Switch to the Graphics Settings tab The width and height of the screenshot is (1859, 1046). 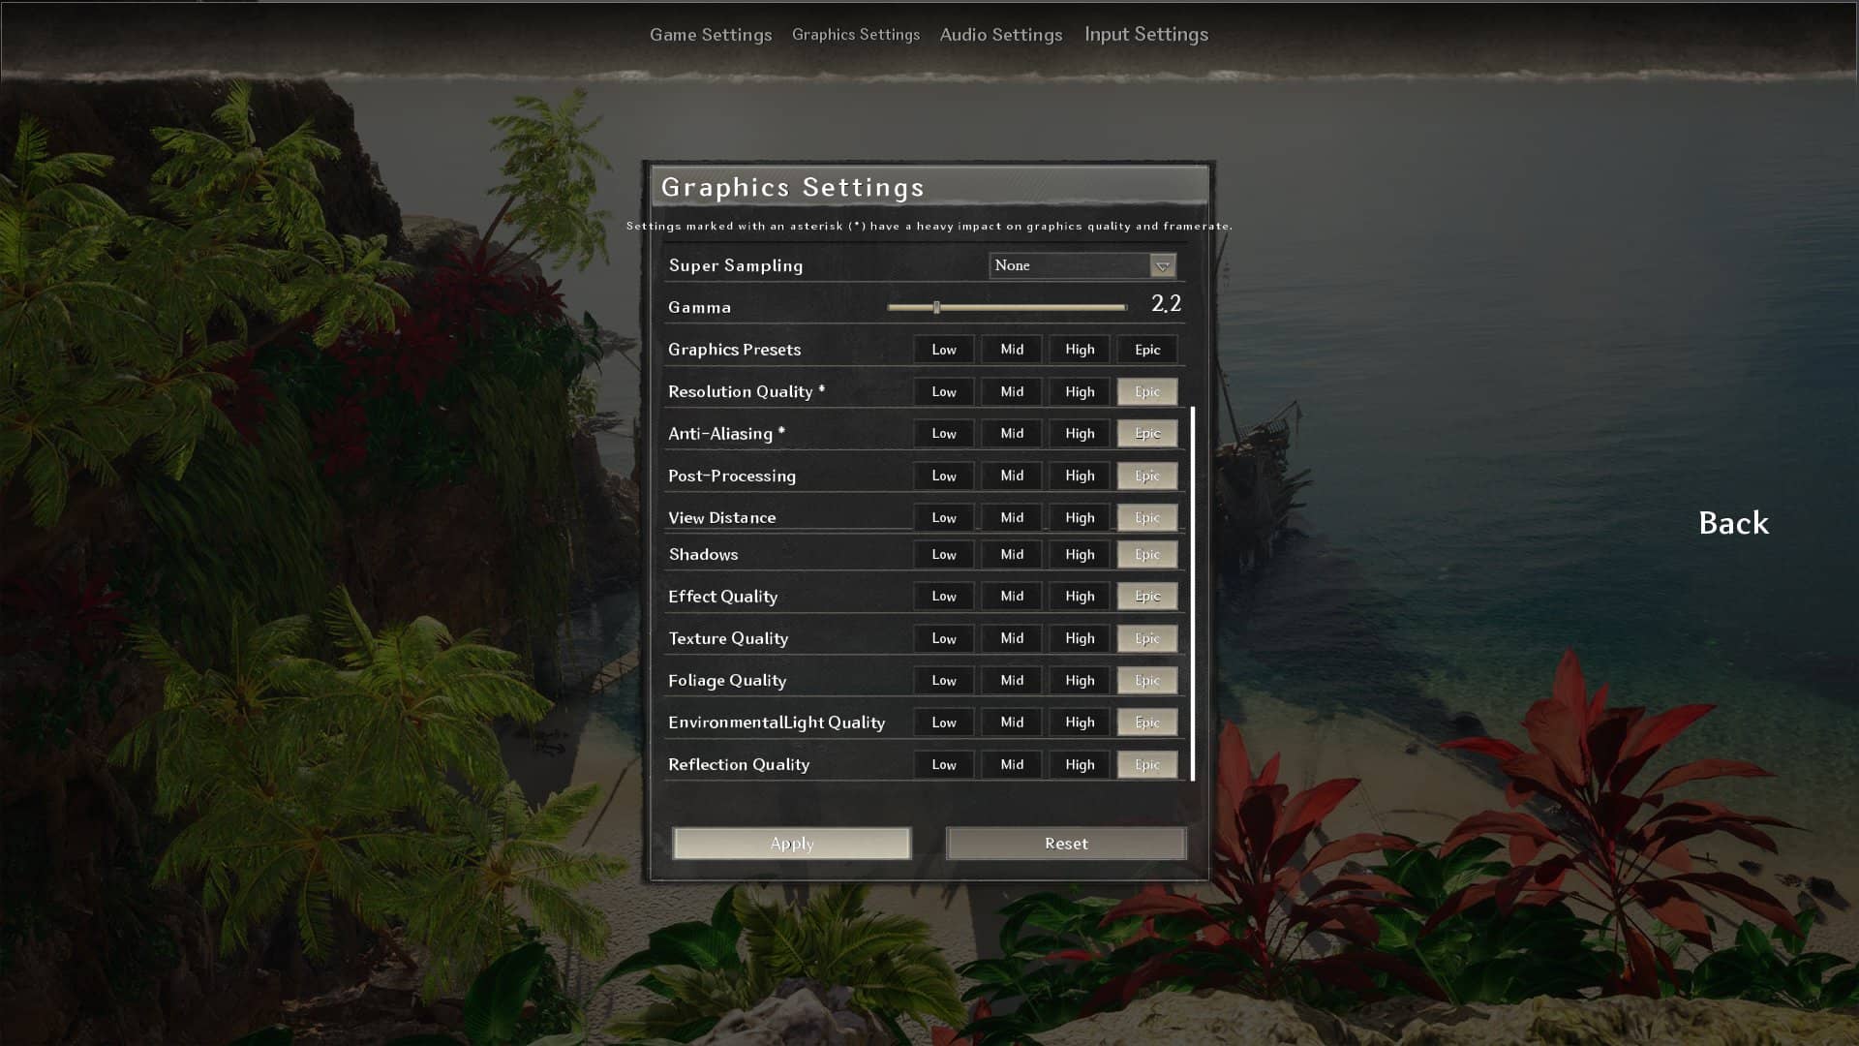pyautogui.click(x=856, y=35)
